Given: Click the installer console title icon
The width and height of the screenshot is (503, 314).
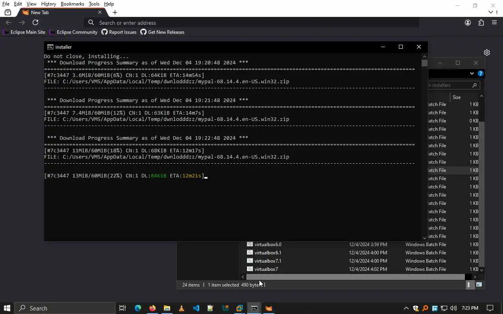Looking at the screenshot, I should [x=50, y=47].
